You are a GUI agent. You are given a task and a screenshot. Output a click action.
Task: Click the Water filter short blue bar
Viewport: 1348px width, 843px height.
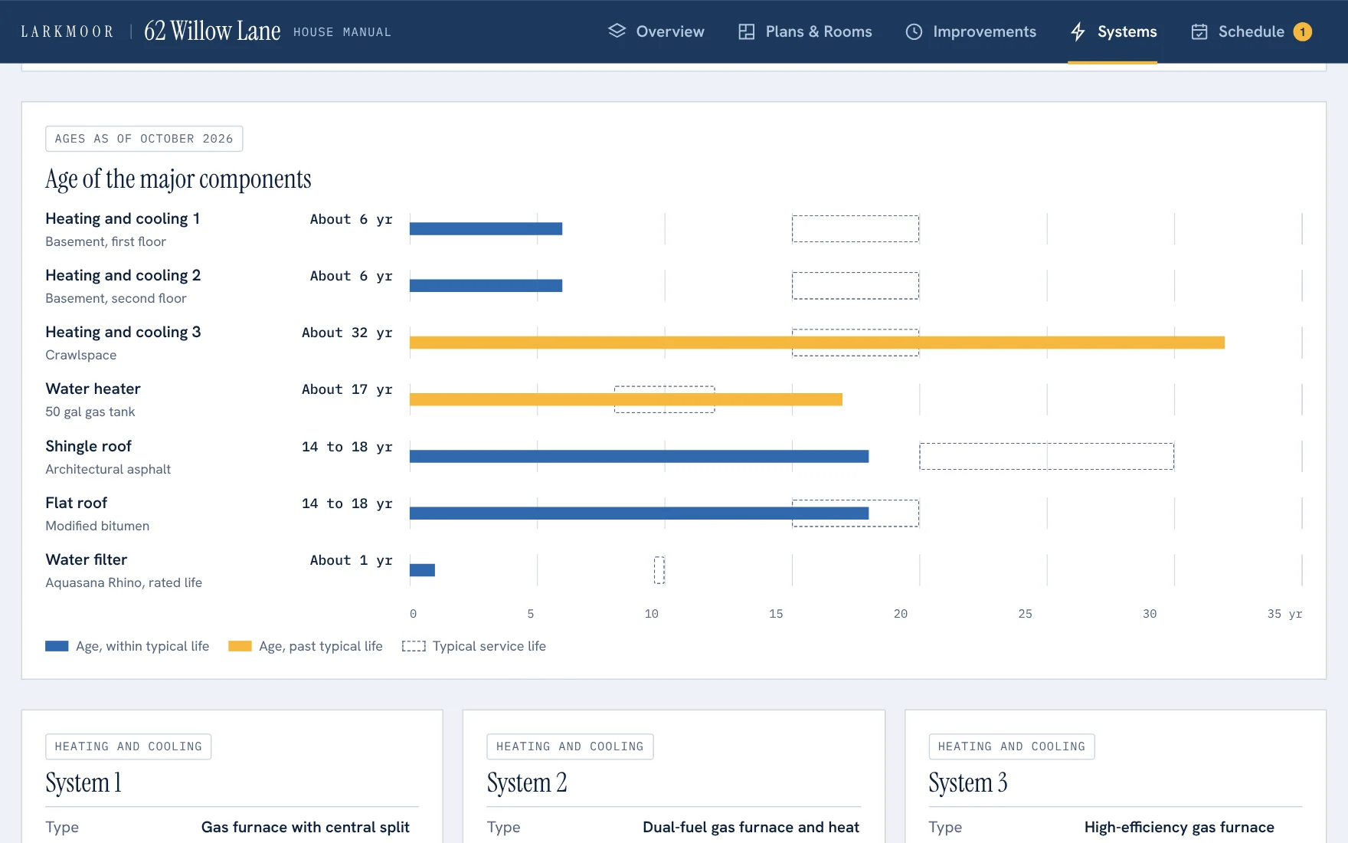[422, 570]
